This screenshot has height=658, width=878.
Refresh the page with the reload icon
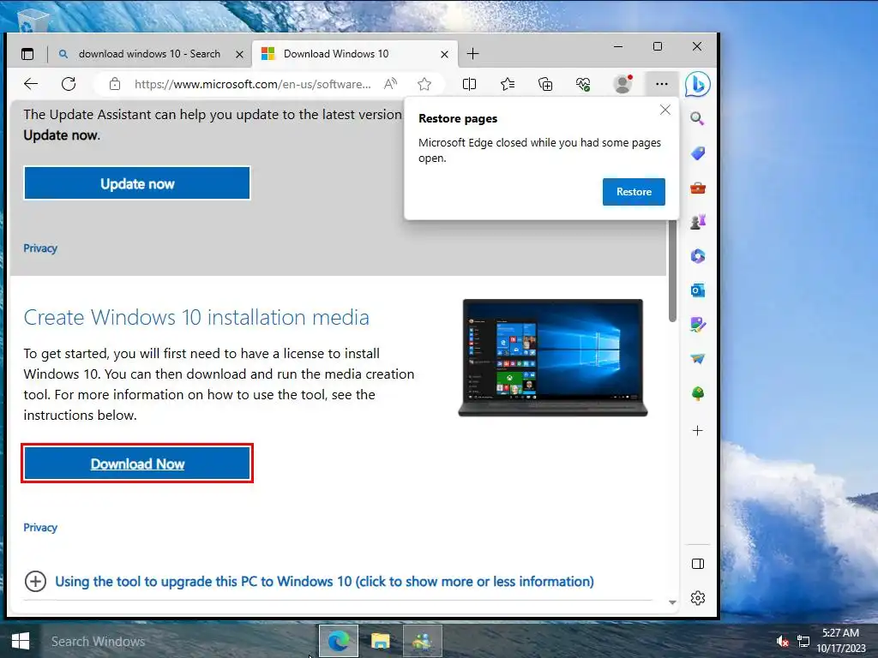click(x=69, y=84)
